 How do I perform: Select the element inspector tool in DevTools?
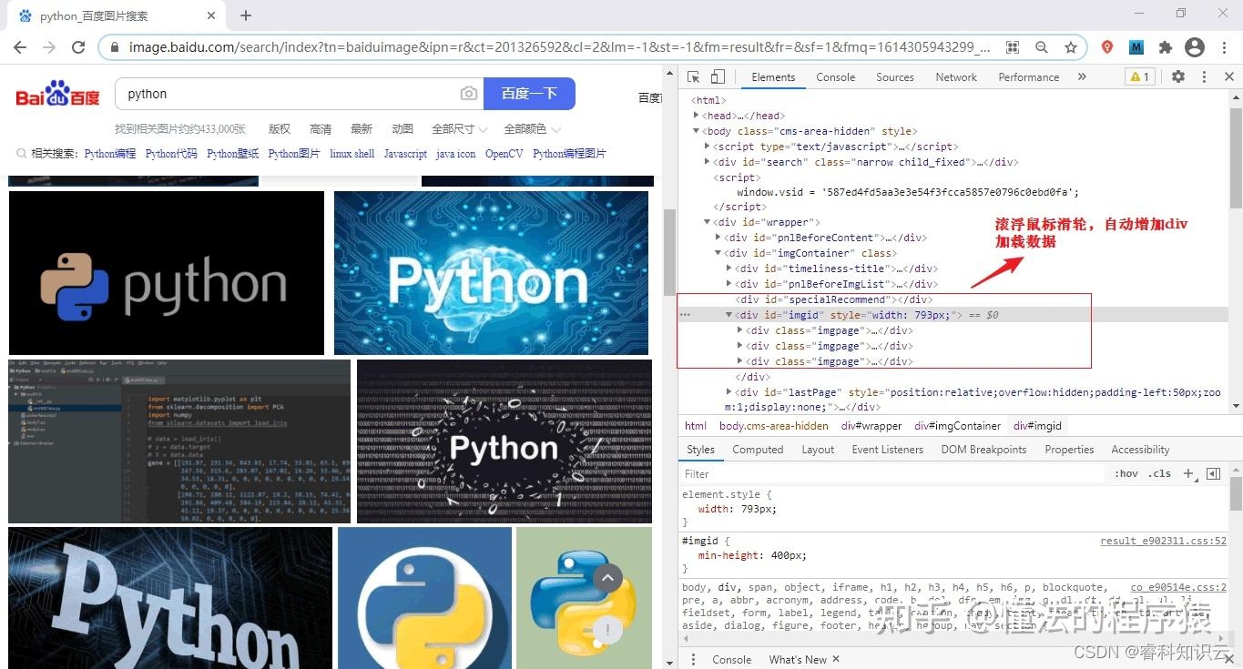(x=692, y=76)
